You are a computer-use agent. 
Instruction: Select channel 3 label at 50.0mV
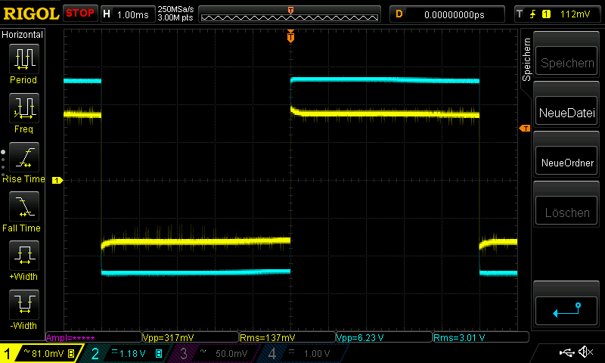tap(213, 353)
